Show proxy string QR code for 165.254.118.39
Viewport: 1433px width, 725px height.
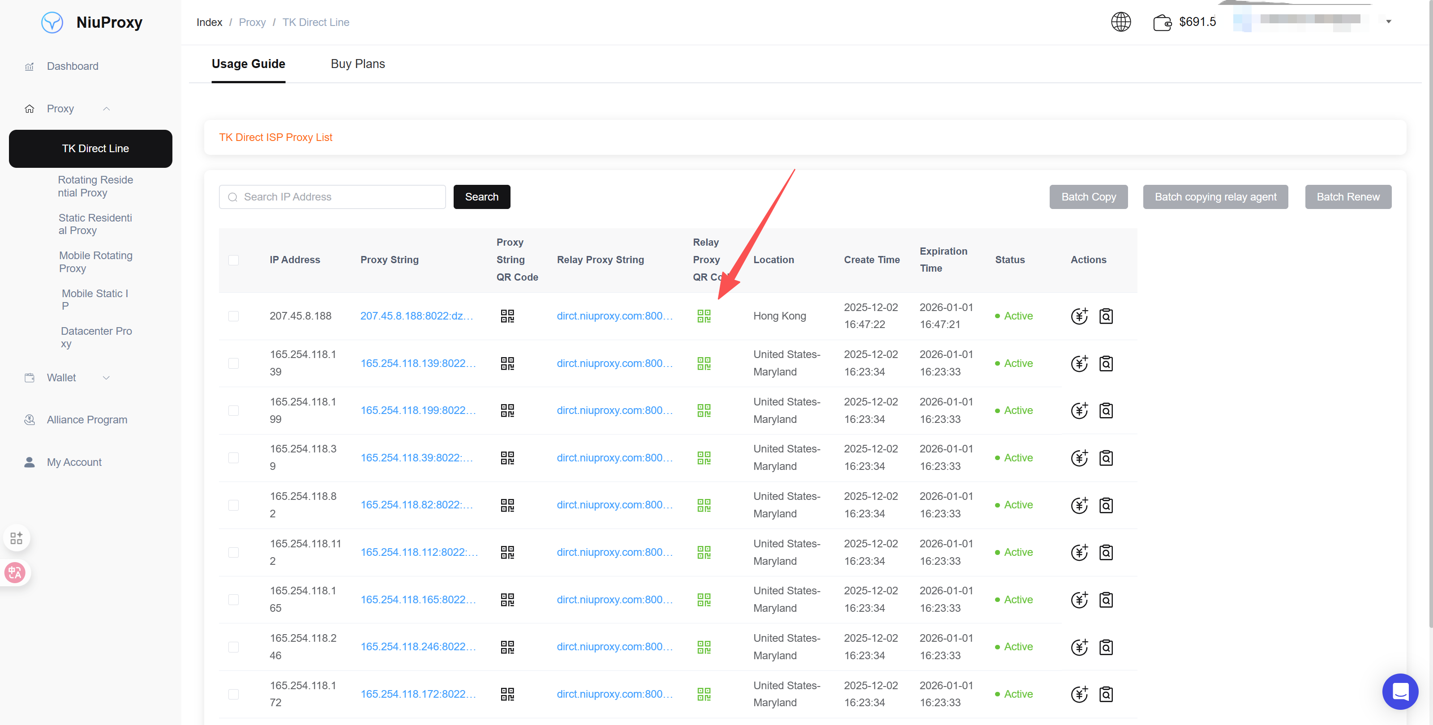[x=507, y=457]
